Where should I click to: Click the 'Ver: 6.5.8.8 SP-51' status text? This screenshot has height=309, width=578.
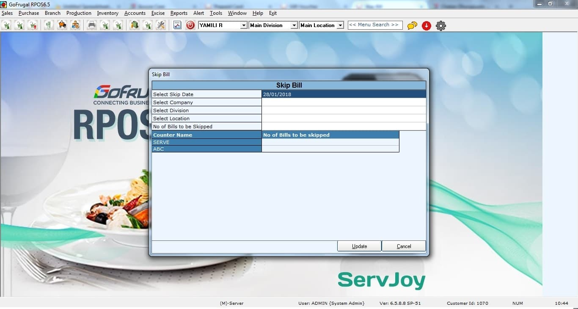pyautogui.click(x=400, y=303)
